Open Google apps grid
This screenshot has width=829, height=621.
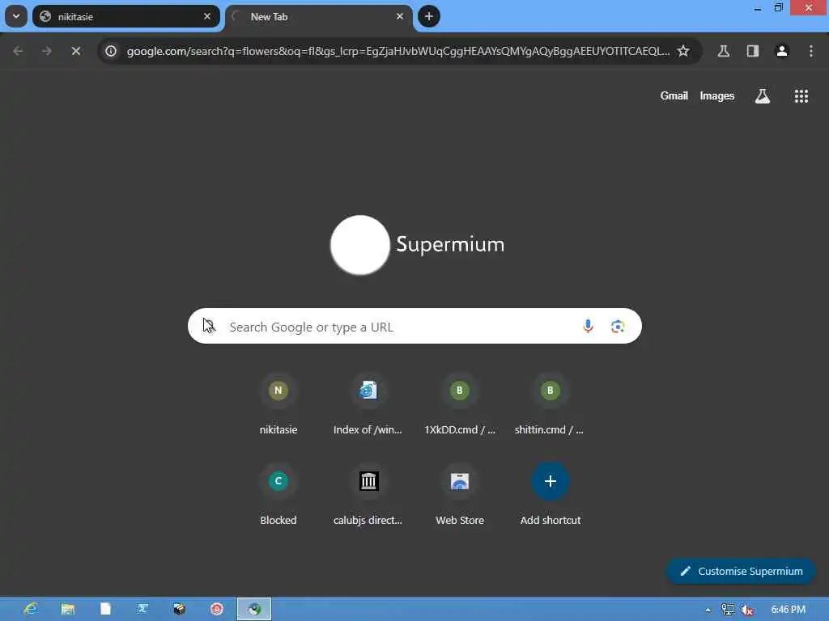[x=801, y=95]
